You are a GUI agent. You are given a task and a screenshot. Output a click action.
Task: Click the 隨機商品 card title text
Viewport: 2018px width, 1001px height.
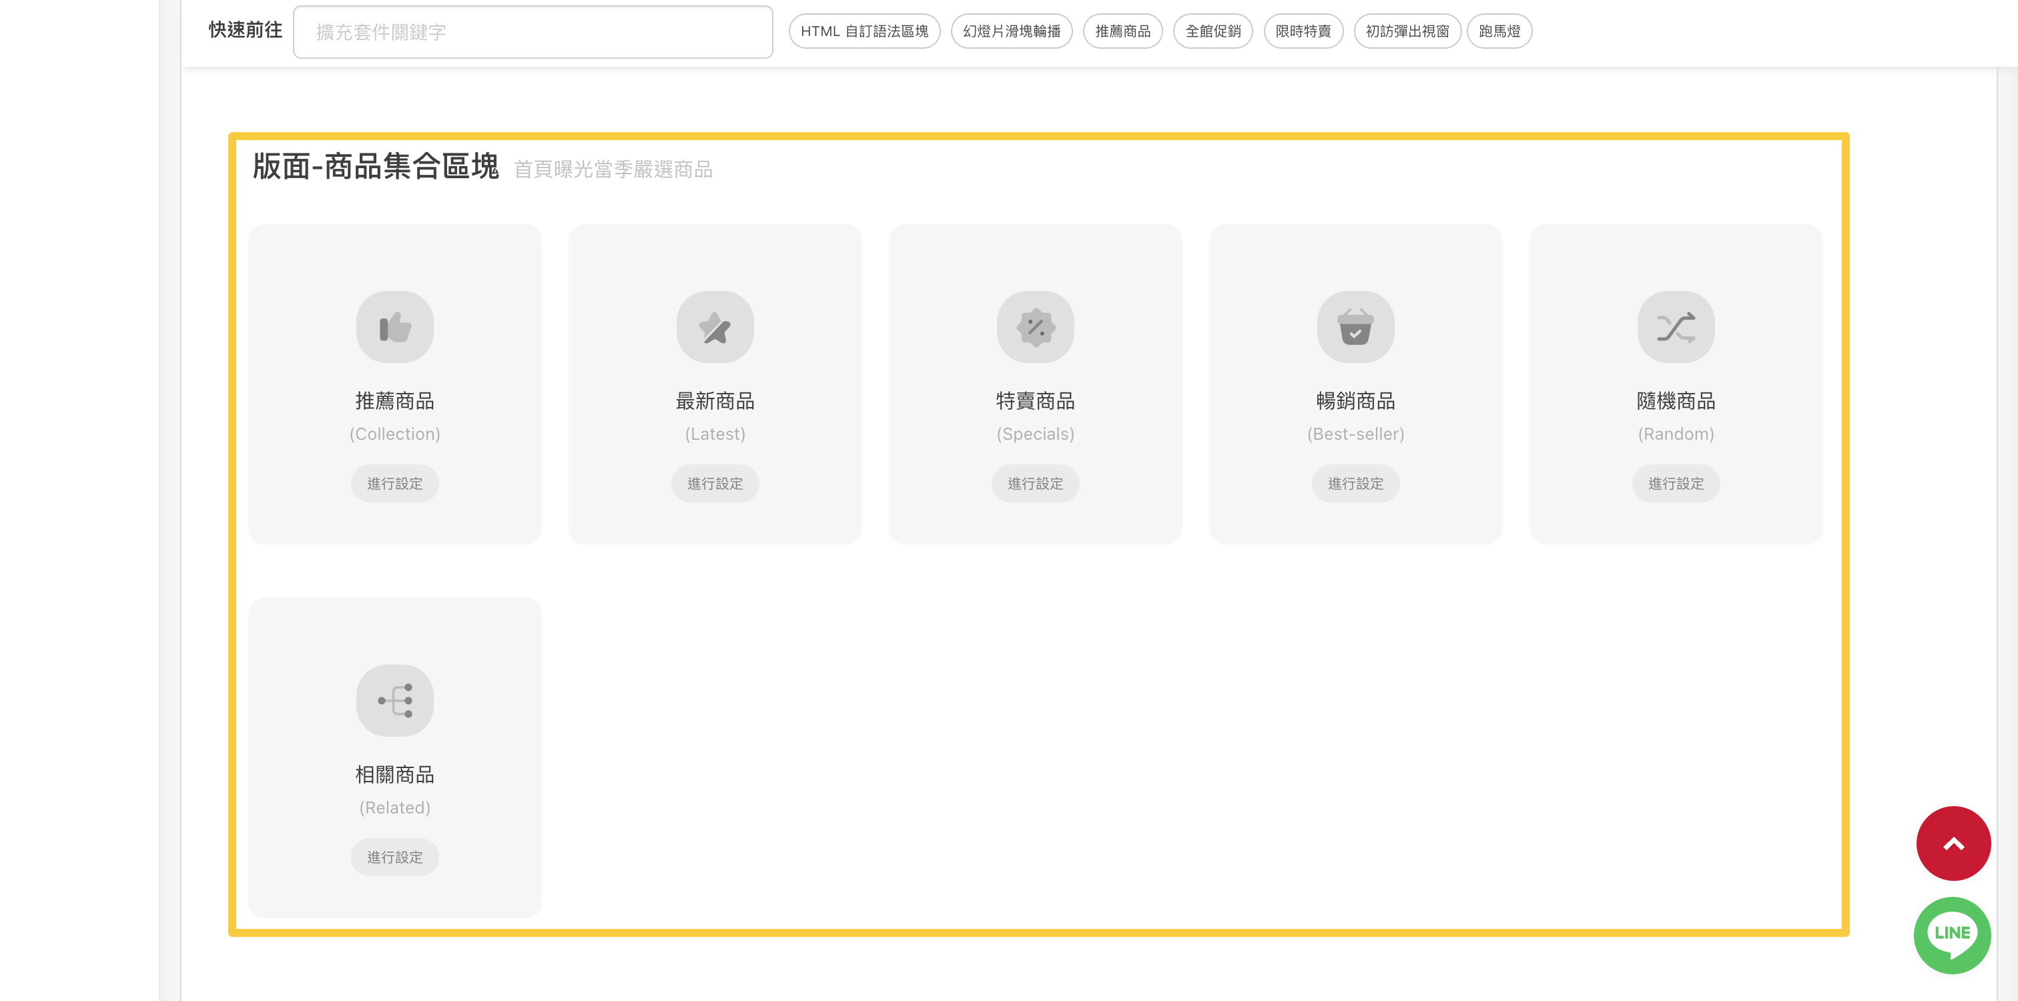pyautogui.click(x=1676, y=401)
